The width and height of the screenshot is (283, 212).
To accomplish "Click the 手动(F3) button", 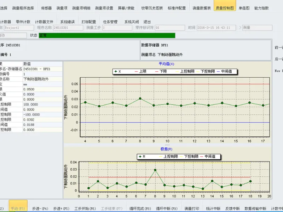I will click(18, 206).
